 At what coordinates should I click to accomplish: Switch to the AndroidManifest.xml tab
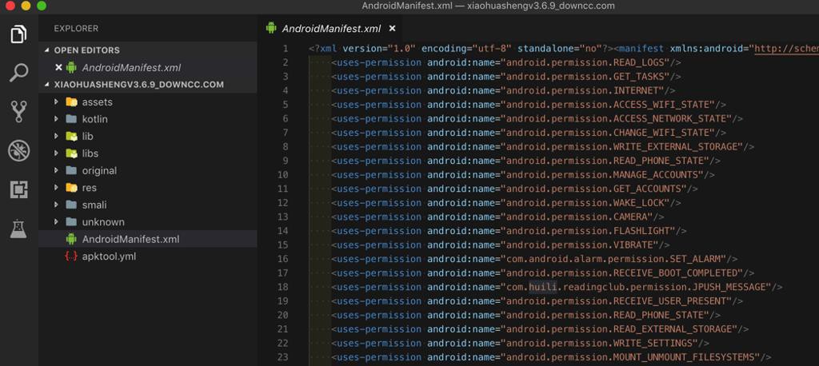click(331, 28)
